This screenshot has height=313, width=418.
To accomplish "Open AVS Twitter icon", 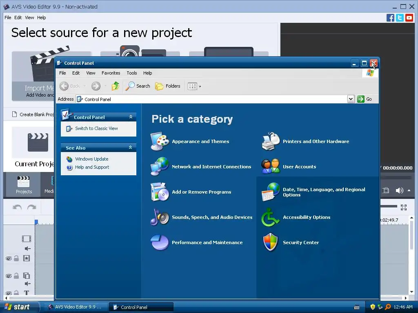I will (400, 18).
